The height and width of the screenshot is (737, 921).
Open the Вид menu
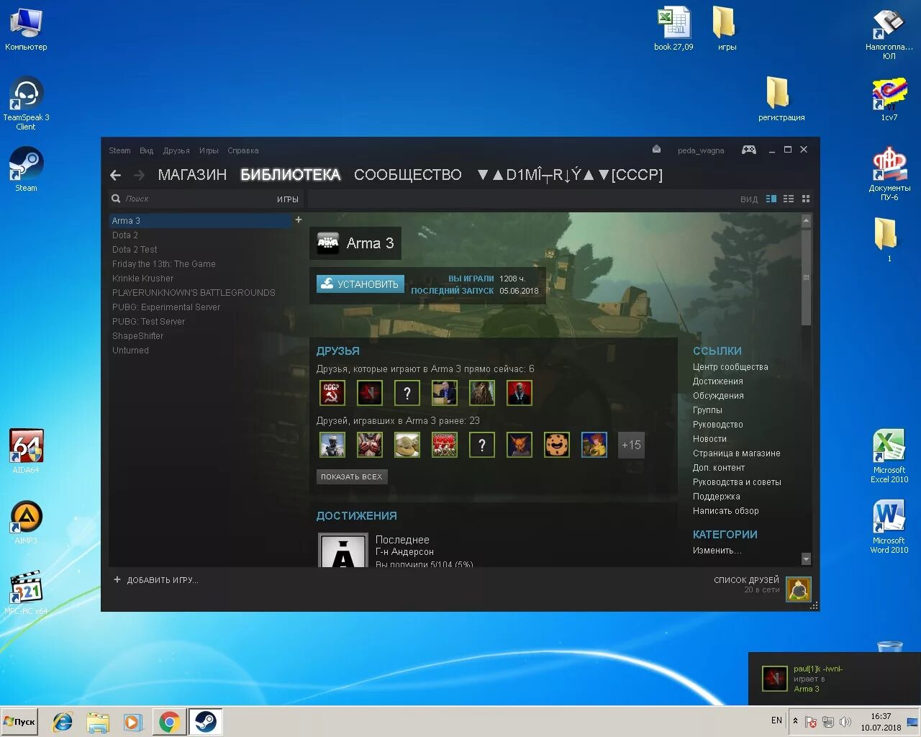coord(147,150)
